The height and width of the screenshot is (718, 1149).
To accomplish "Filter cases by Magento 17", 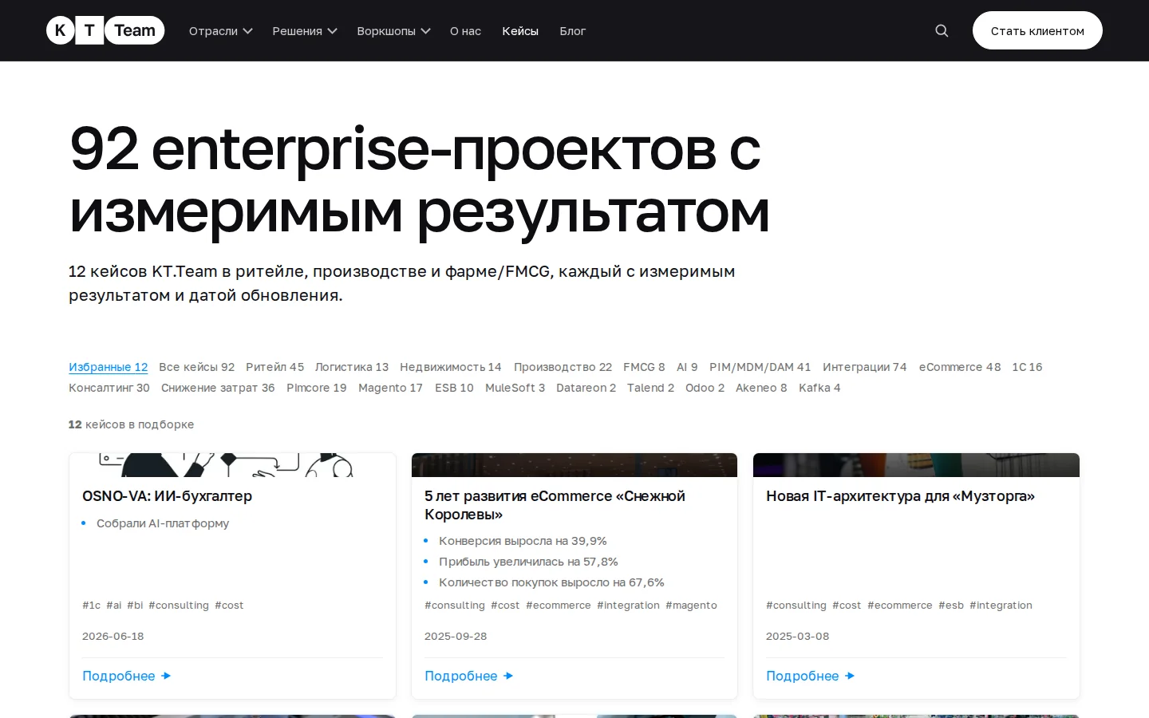I will point(390,388).
